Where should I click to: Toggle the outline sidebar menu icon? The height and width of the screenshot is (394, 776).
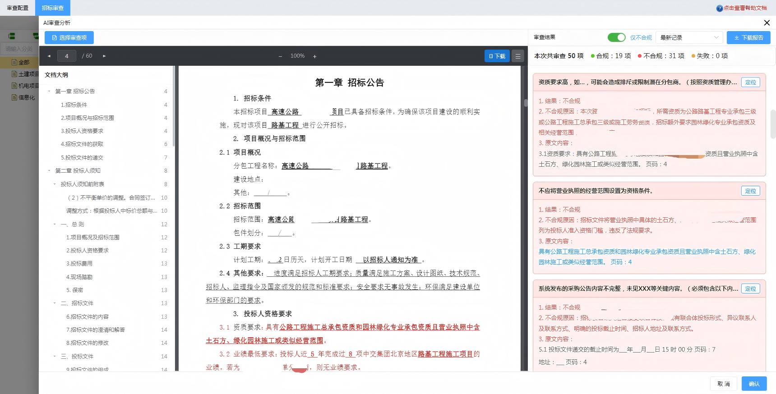(x=518, y=56)
